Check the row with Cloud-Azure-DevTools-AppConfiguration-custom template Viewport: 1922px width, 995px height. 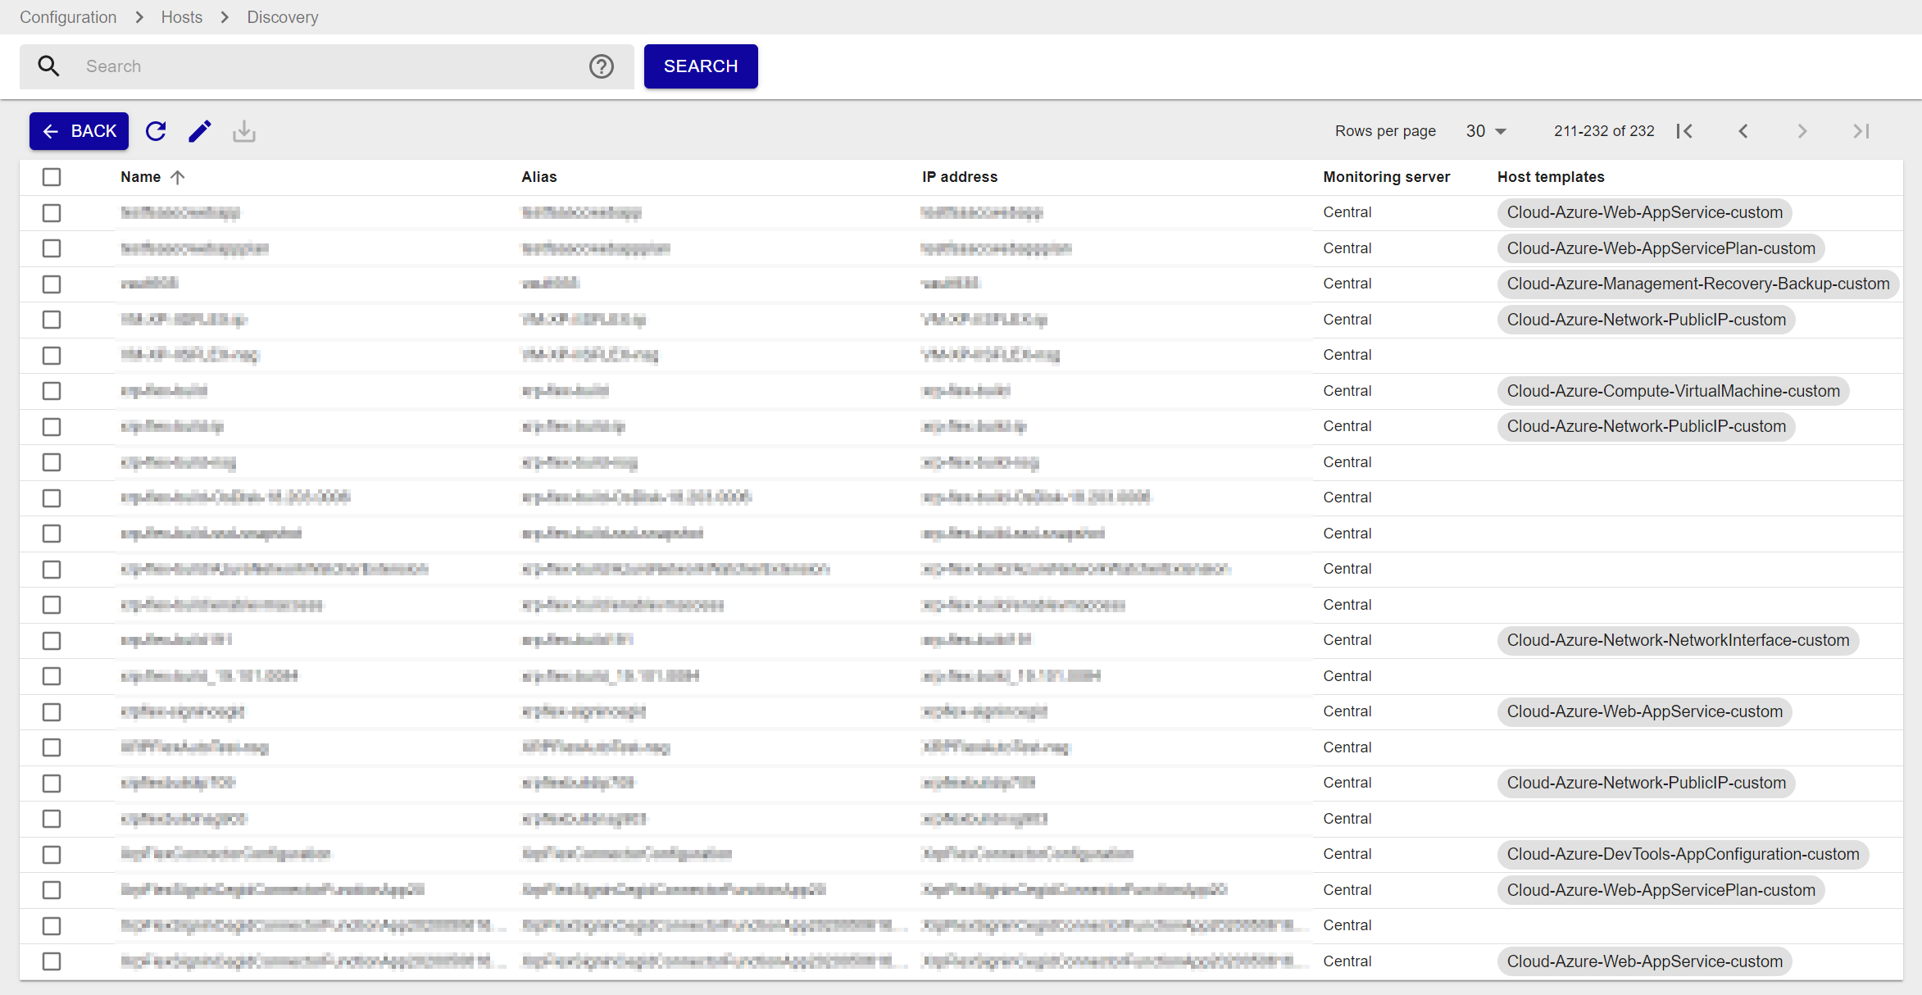click(x=52, y=855)
